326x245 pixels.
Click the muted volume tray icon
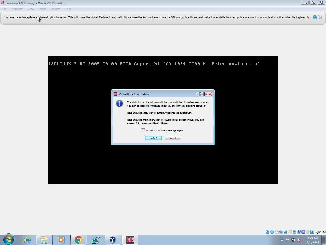299,240
